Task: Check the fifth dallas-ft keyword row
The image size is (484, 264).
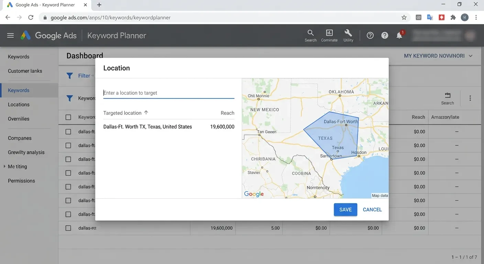Action: pos(68,187)
